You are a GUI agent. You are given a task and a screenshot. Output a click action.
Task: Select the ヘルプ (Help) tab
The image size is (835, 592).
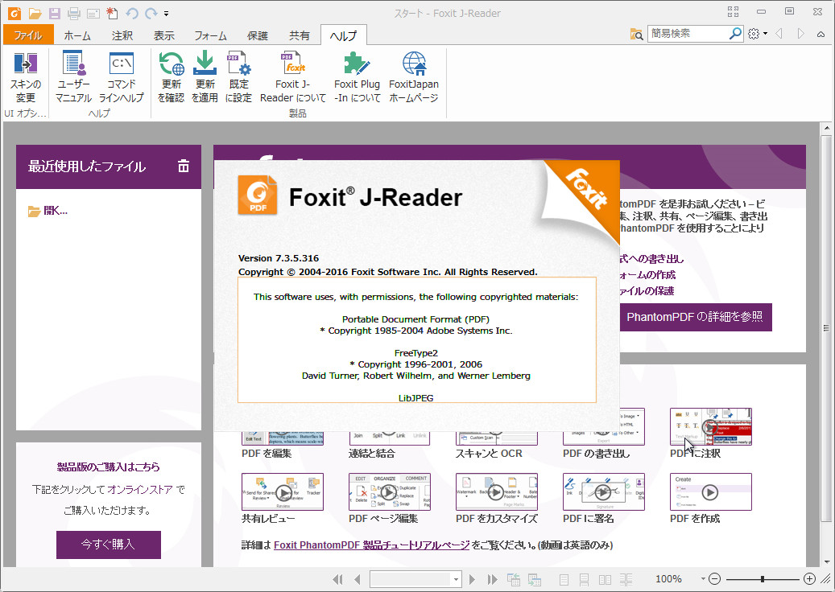click(344, 35)
